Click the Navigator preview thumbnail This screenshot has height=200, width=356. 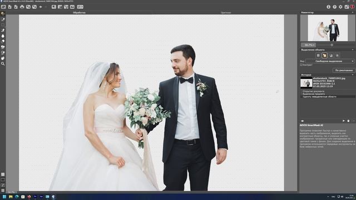tap(328, 28)
